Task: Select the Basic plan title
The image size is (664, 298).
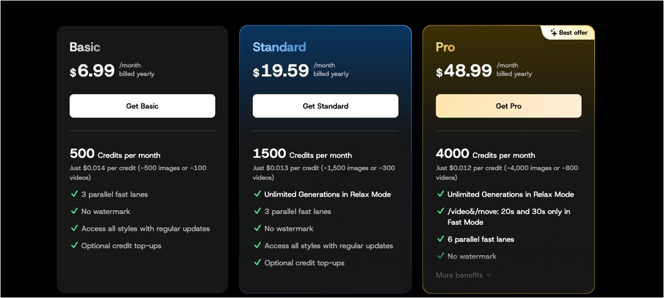Action: click(x=85, y=47)
